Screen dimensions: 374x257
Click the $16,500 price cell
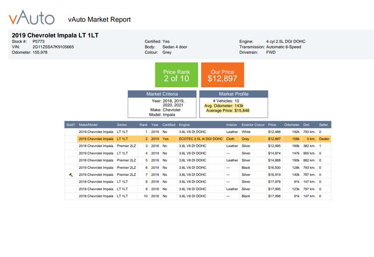(x=274, y=168)
